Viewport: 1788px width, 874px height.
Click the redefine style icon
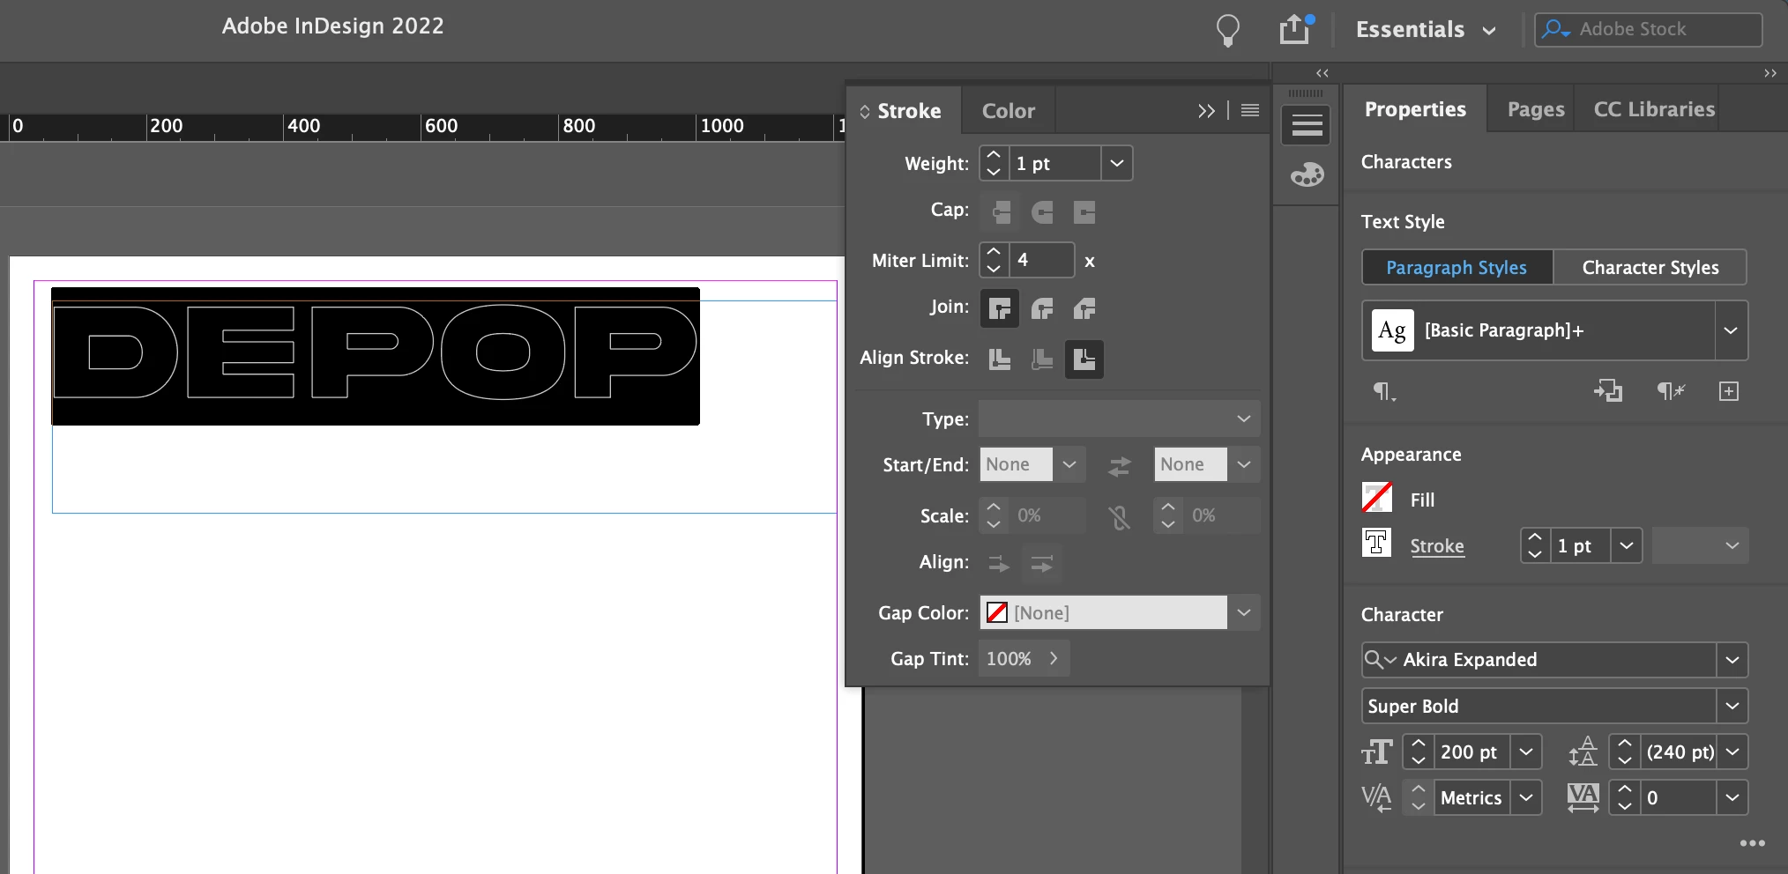(x=1608, y=391)
